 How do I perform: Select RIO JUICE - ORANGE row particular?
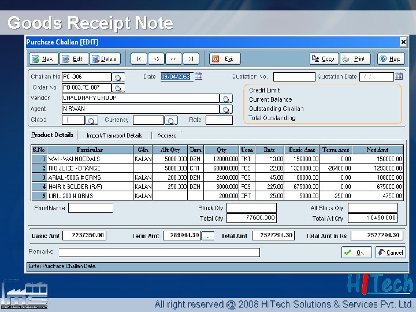(x=90, y=168)
